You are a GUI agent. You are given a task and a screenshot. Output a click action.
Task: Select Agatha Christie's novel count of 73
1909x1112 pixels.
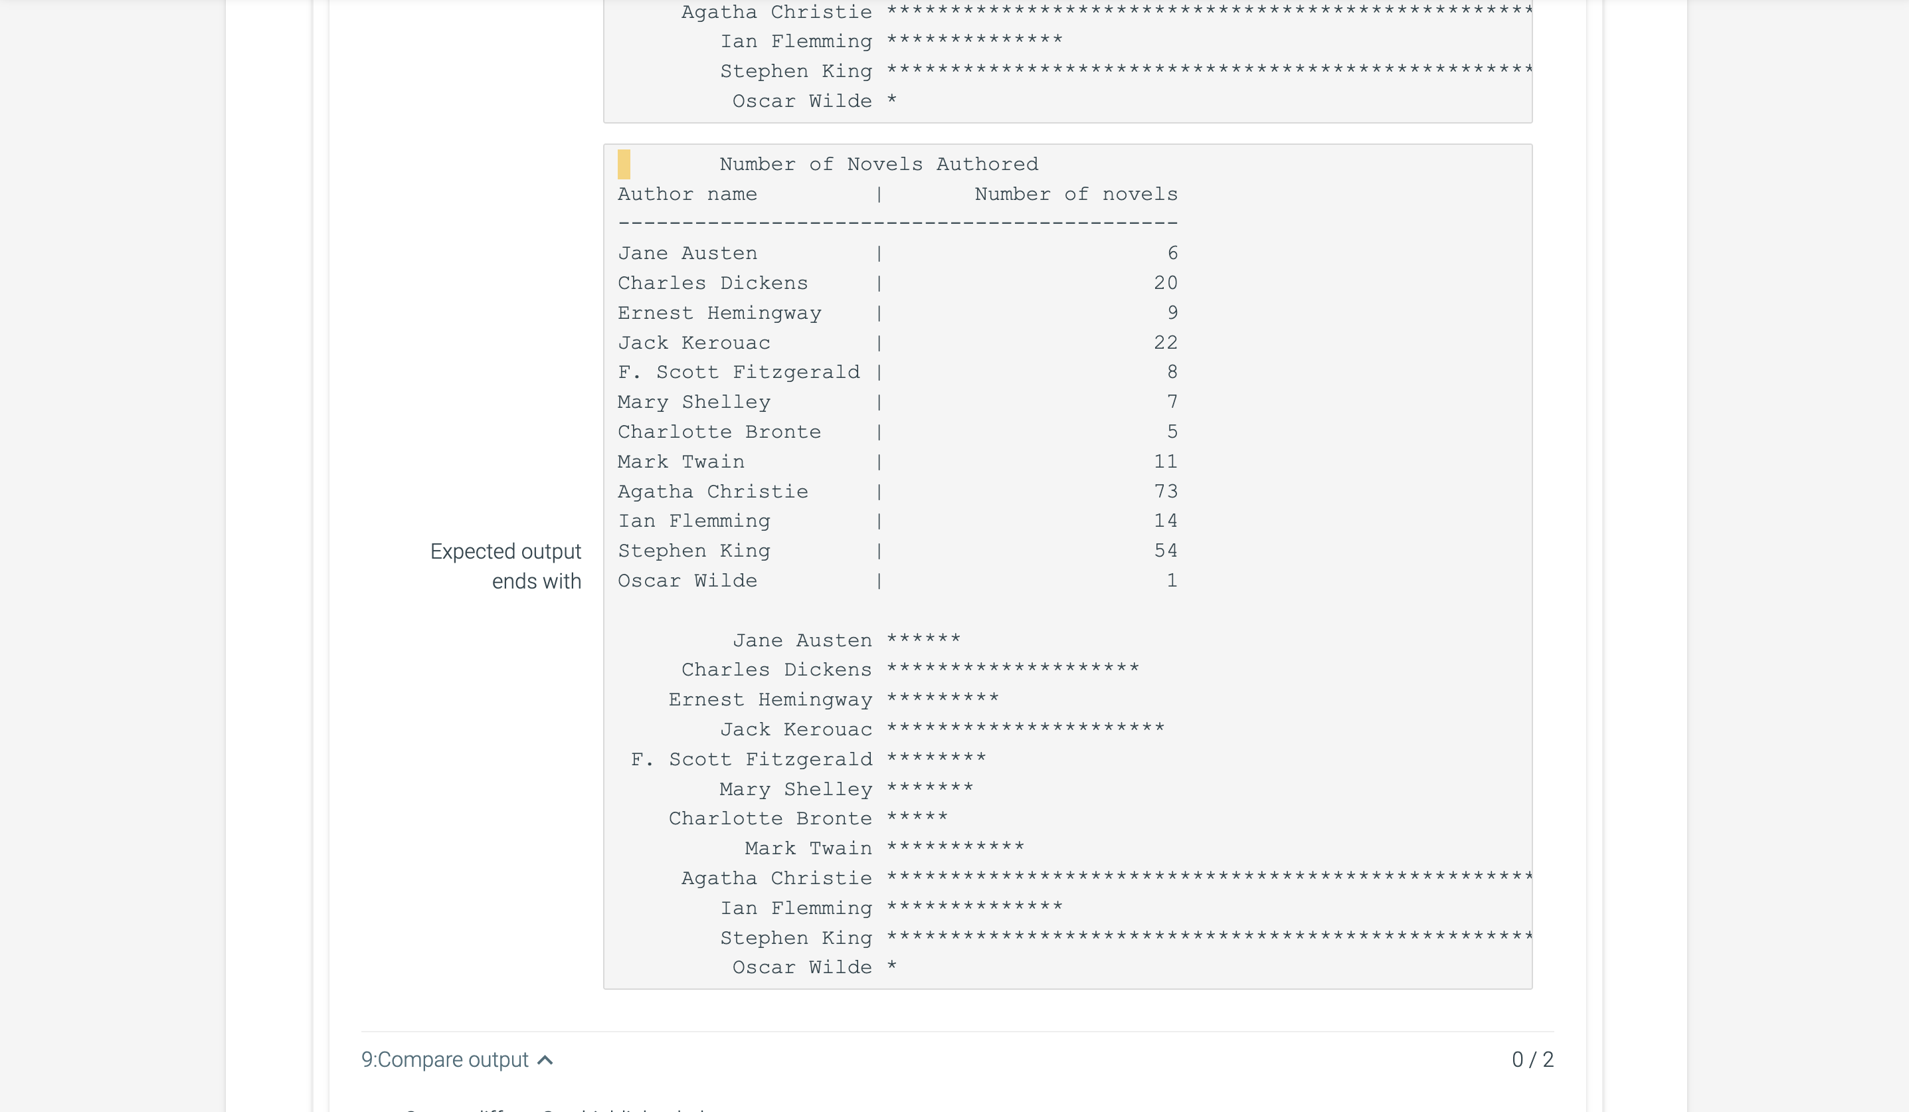click(1167, 491)
